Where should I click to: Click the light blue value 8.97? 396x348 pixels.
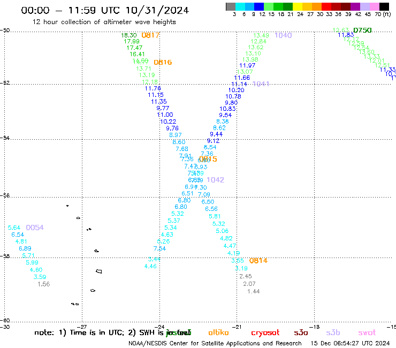click(176, 135)
